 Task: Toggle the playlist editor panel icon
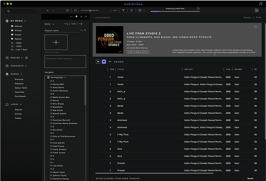[x=131, y=10]
